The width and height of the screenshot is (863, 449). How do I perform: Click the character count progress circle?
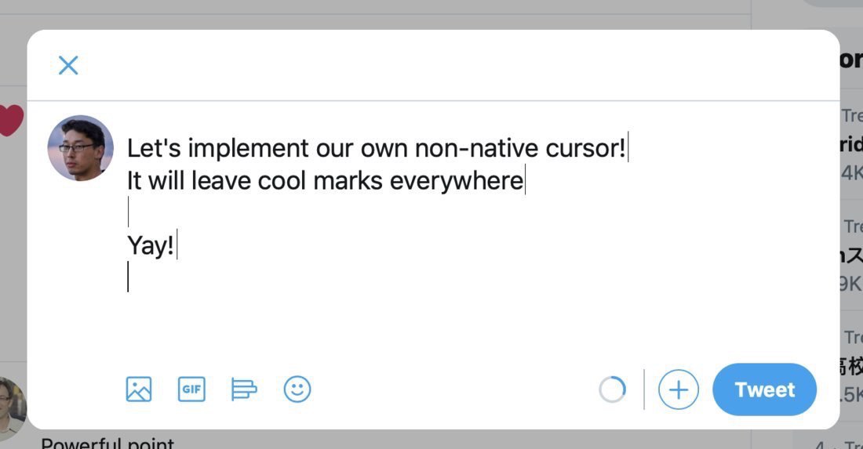pyautogui.click(x=612, y=389)
